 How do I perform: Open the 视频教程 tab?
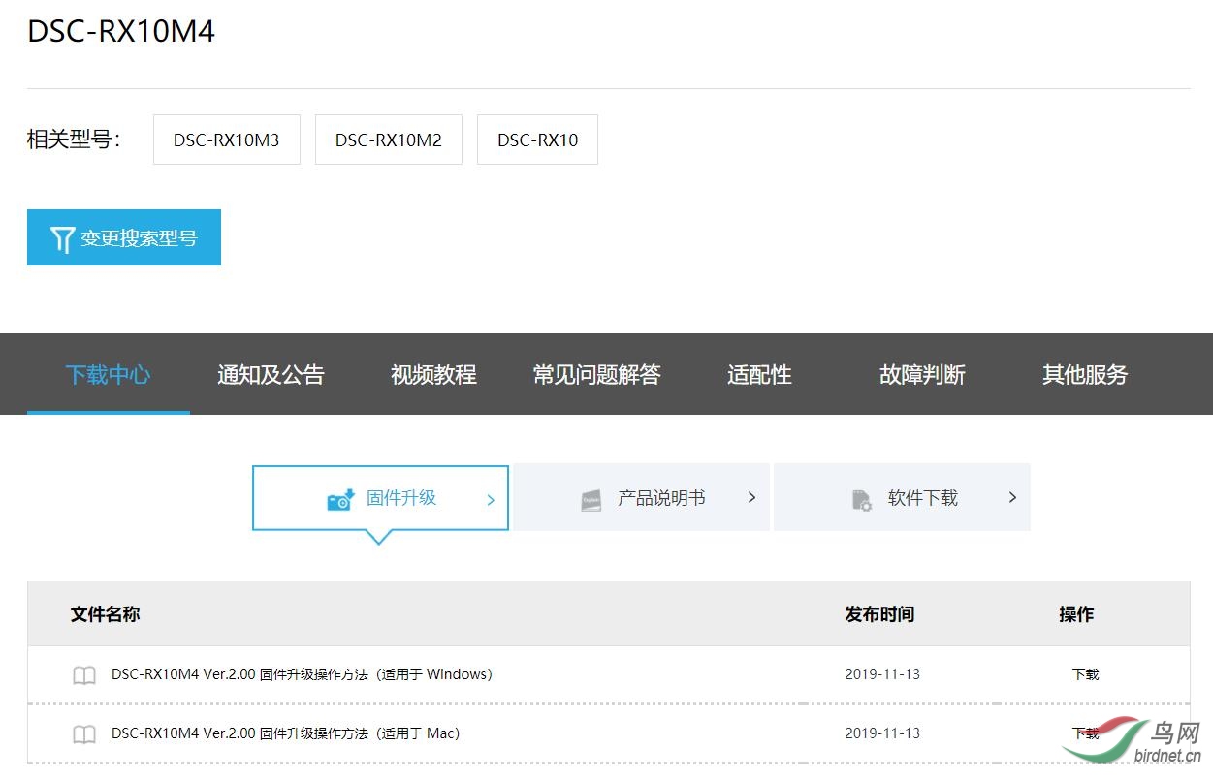pyautogui.click(x=433, y=374)
